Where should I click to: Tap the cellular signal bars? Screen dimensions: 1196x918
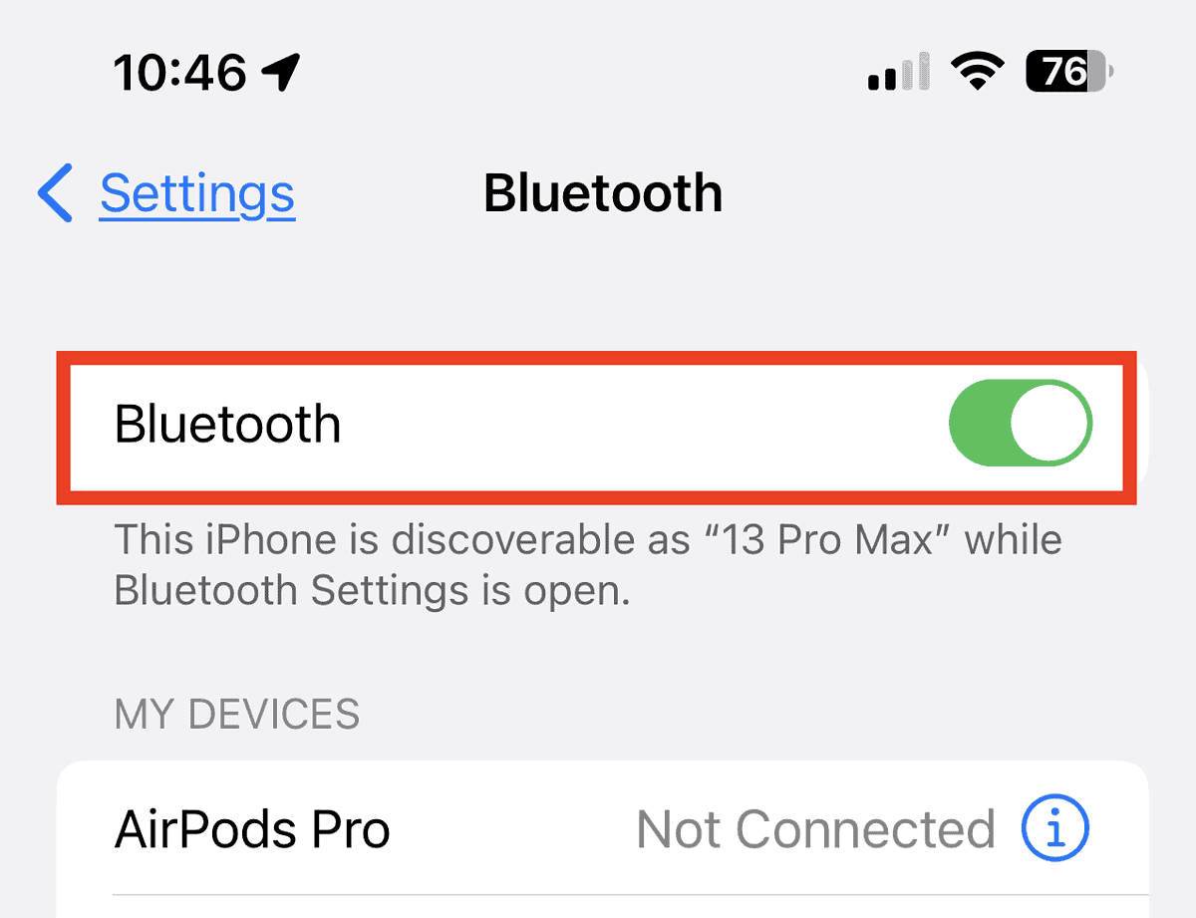900,72
